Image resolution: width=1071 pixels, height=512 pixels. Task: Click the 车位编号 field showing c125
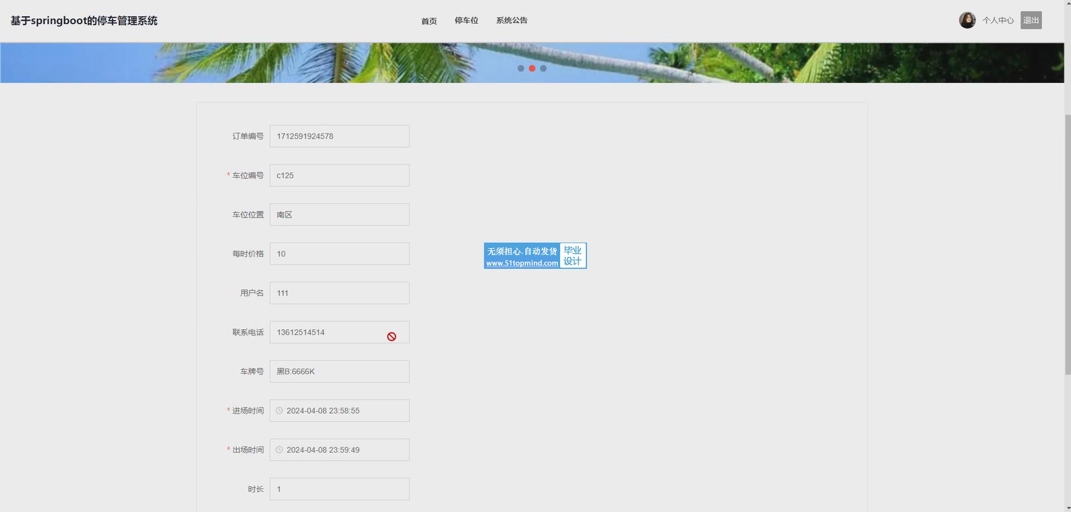pos(339,176)
